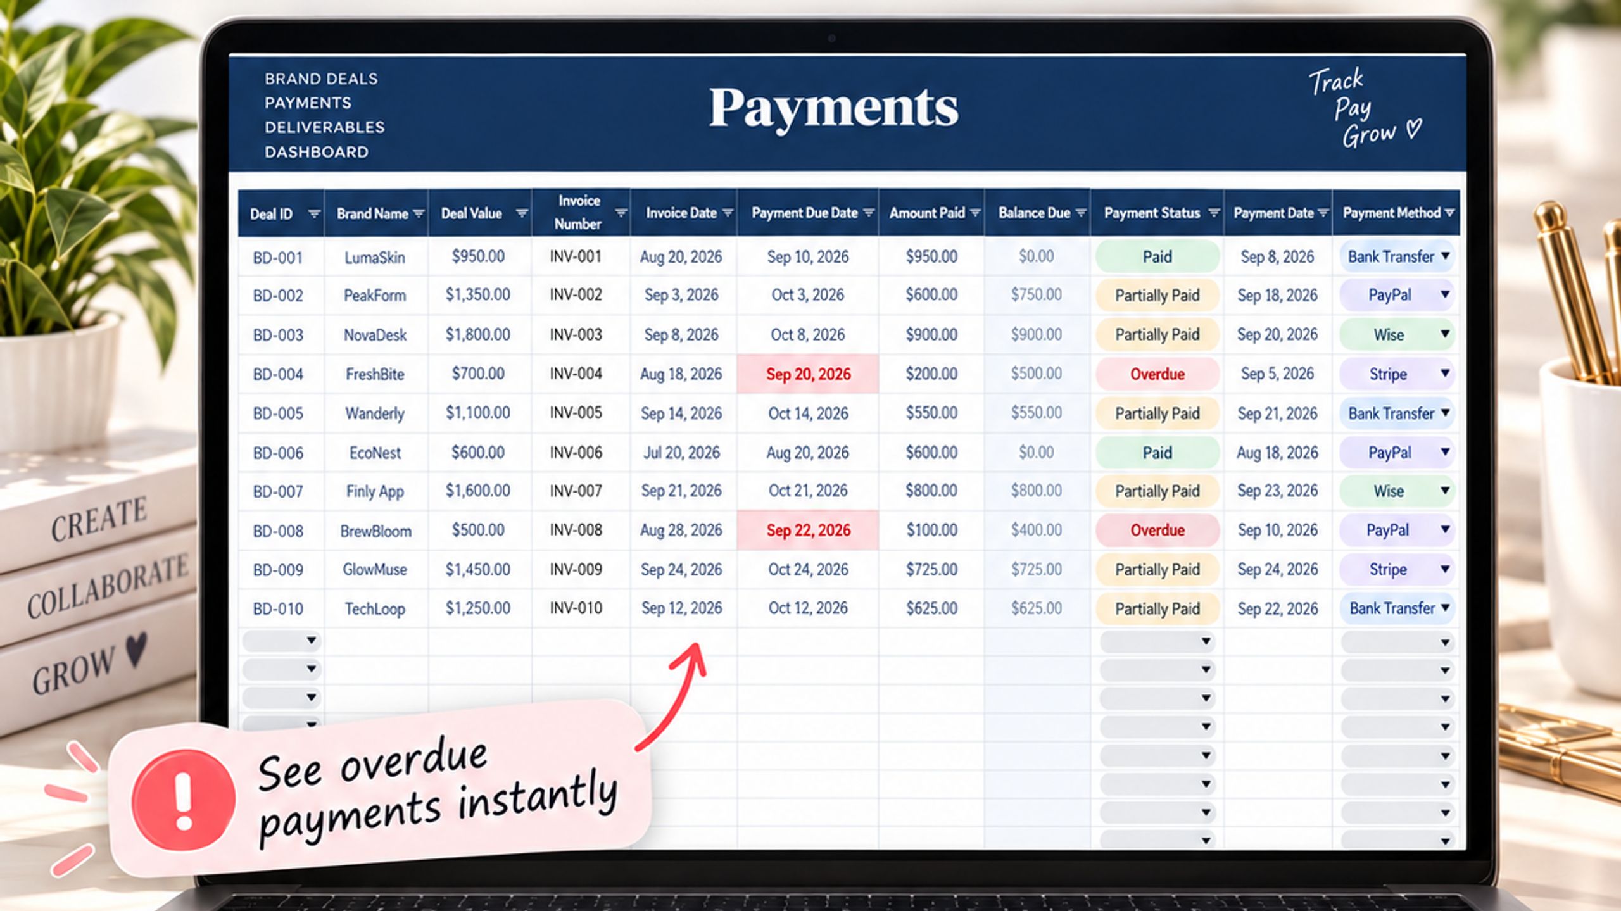1621x911 pixels.
Task: Select brand name cell NovaDesk
Action: [x=375, y=335]
